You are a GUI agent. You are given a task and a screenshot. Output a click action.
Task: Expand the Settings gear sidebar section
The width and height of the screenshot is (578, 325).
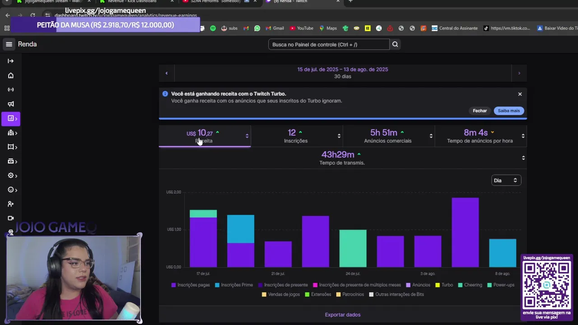click(x=12, y=176)
